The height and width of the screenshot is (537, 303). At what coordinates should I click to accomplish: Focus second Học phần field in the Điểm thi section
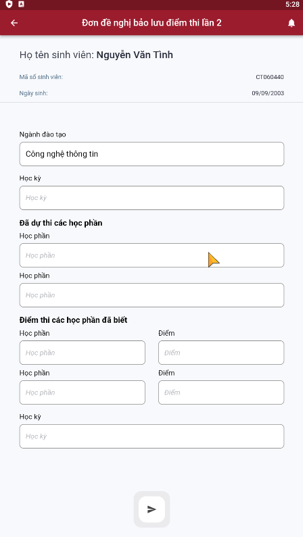click(83, 392)
